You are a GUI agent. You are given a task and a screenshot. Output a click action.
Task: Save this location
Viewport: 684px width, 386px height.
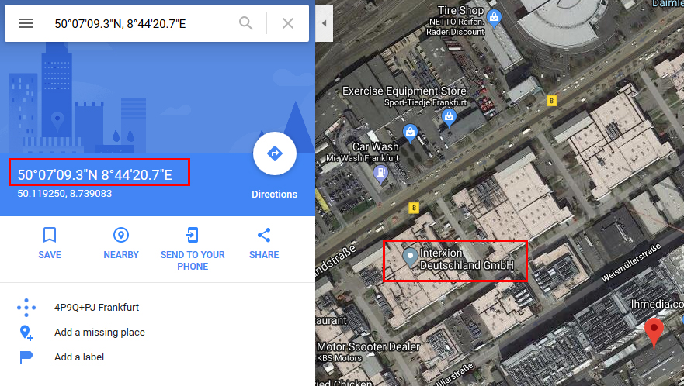[50, 243]
